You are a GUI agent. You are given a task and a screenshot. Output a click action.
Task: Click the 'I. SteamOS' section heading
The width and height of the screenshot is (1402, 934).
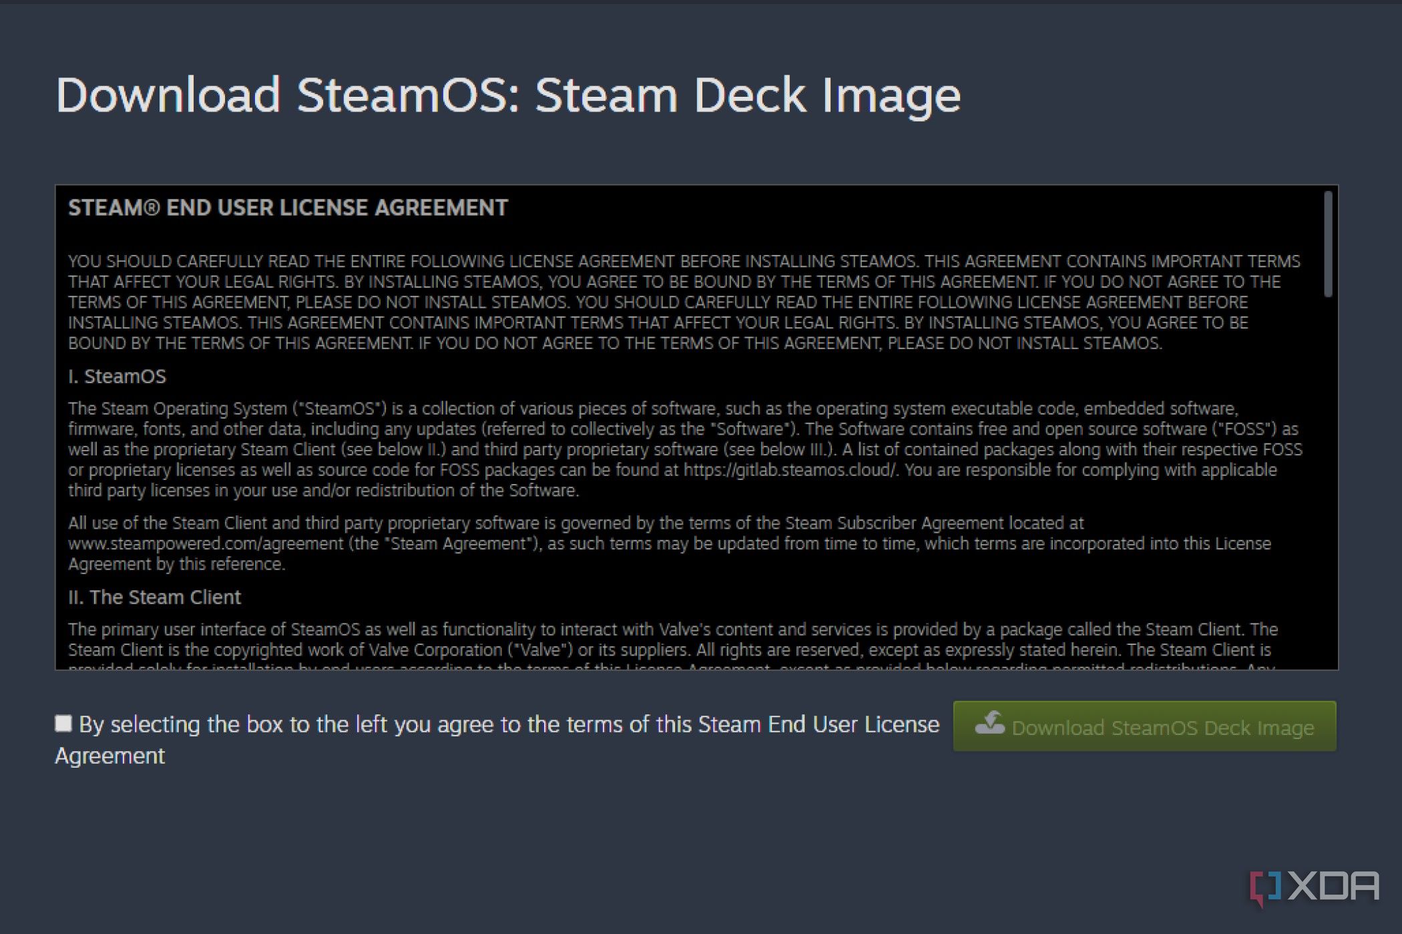pos(117,376)
